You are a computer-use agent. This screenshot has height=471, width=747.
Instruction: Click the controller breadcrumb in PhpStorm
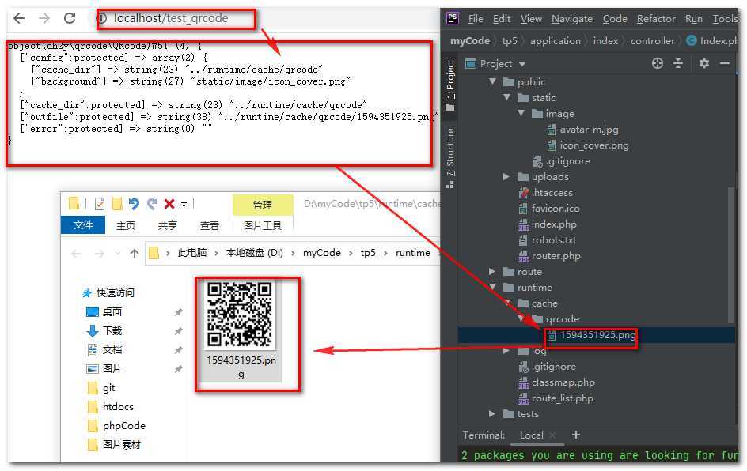coord(653,41)
